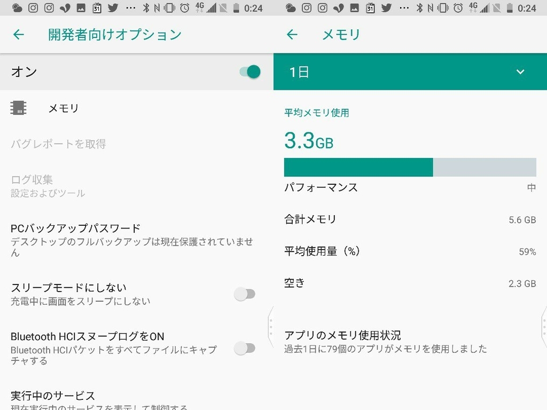The height and width of the screenshot is (410, 547).
Task: Tap the calendar icon in left status bar
Action: pos(97,7)
